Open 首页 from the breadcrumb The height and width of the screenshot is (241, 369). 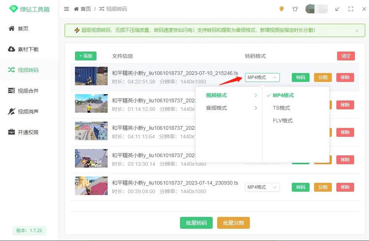click(x=85, y=9)
